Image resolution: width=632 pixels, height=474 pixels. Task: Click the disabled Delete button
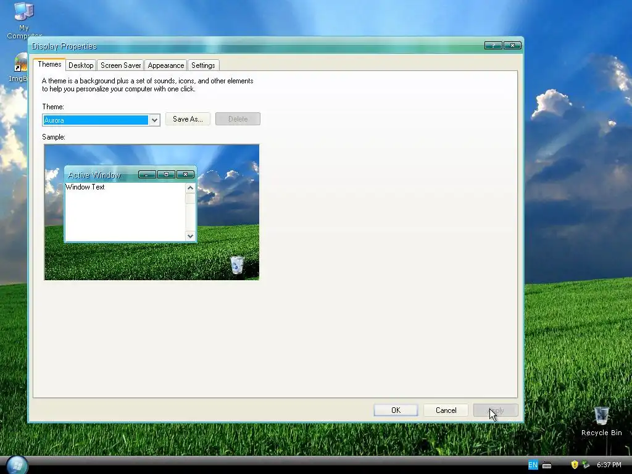coord(238,119)
